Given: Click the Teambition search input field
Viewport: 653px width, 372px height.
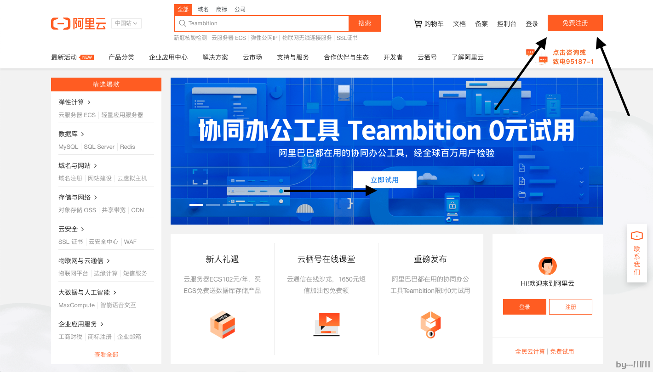Looking at the screenshot, I should coord(262,23).
